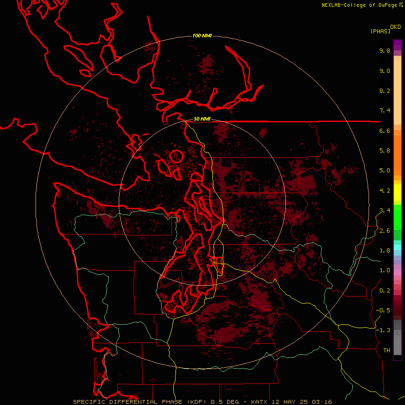
Task: Click the 12 MAY 25 date in the caption
Action: (x=290, y=402)
